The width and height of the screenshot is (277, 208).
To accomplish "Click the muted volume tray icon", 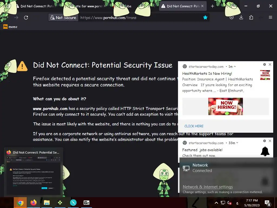I will point(229,203).
